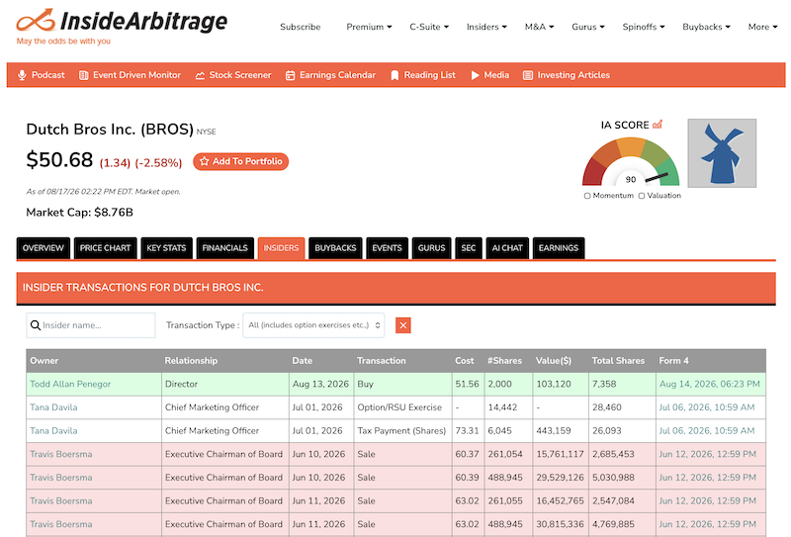
Task: Click the Reading List bookmark icon
Action: [395, 75]
